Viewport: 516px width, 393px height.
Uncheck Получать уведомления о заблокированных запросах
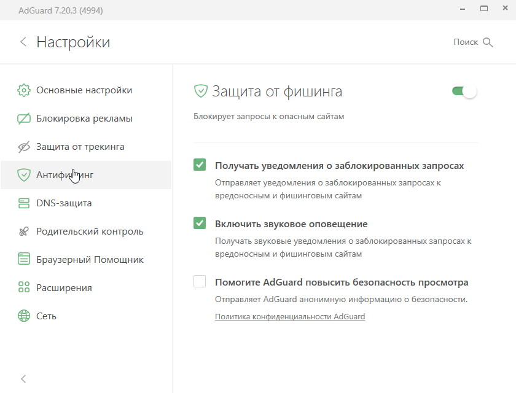200,165
